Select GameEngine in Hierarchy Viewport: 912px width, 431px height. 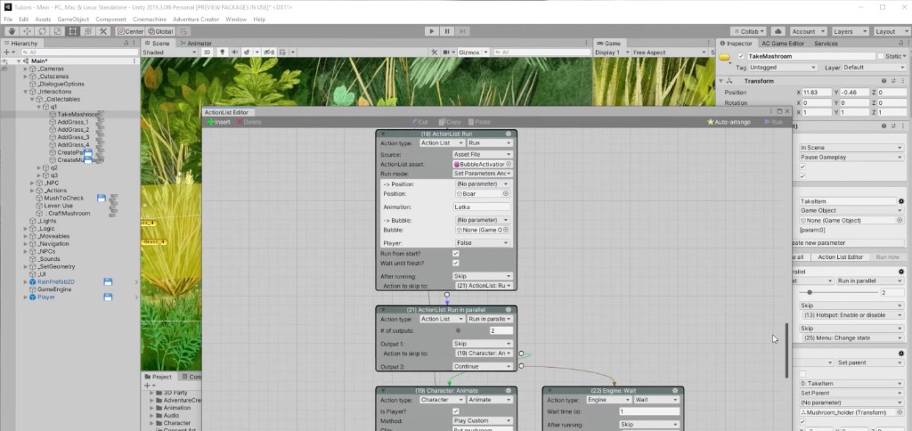[54, 289]
